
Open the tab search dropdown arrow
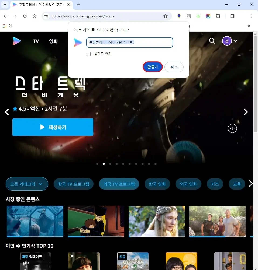tap(4, 4)
